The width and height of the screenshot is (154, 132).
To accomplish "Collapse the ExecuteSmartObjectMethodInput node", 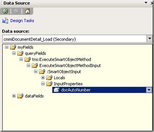I will coord(28,65).
